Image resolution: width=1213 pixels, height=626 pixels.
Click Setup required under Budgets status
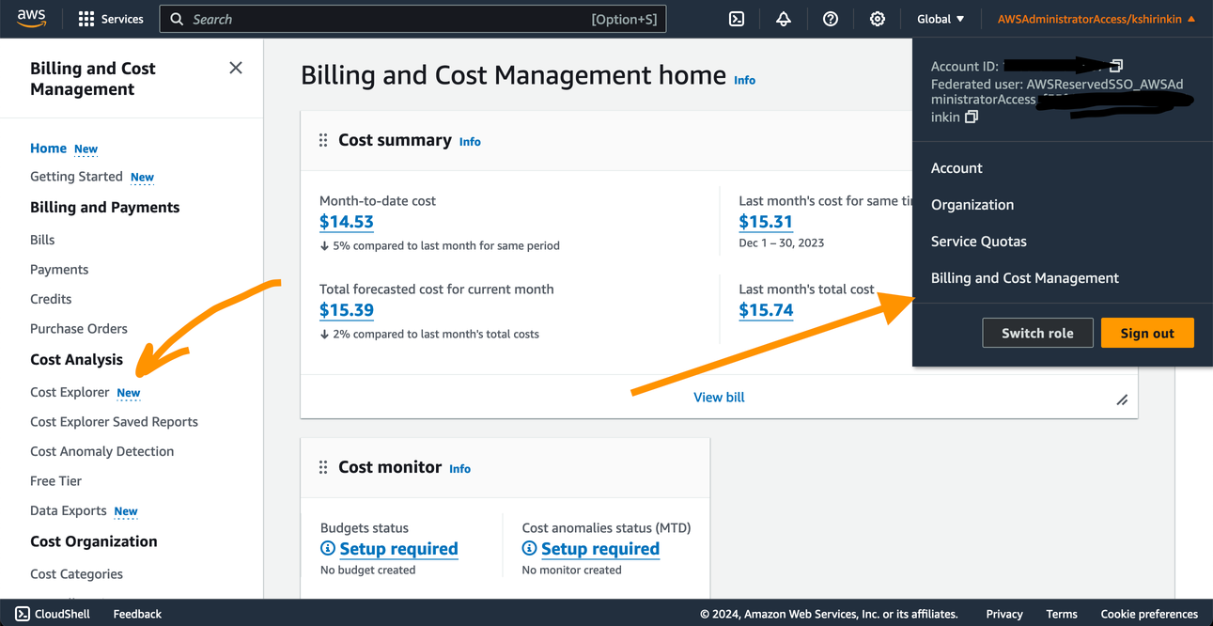(x=398, y=548)
